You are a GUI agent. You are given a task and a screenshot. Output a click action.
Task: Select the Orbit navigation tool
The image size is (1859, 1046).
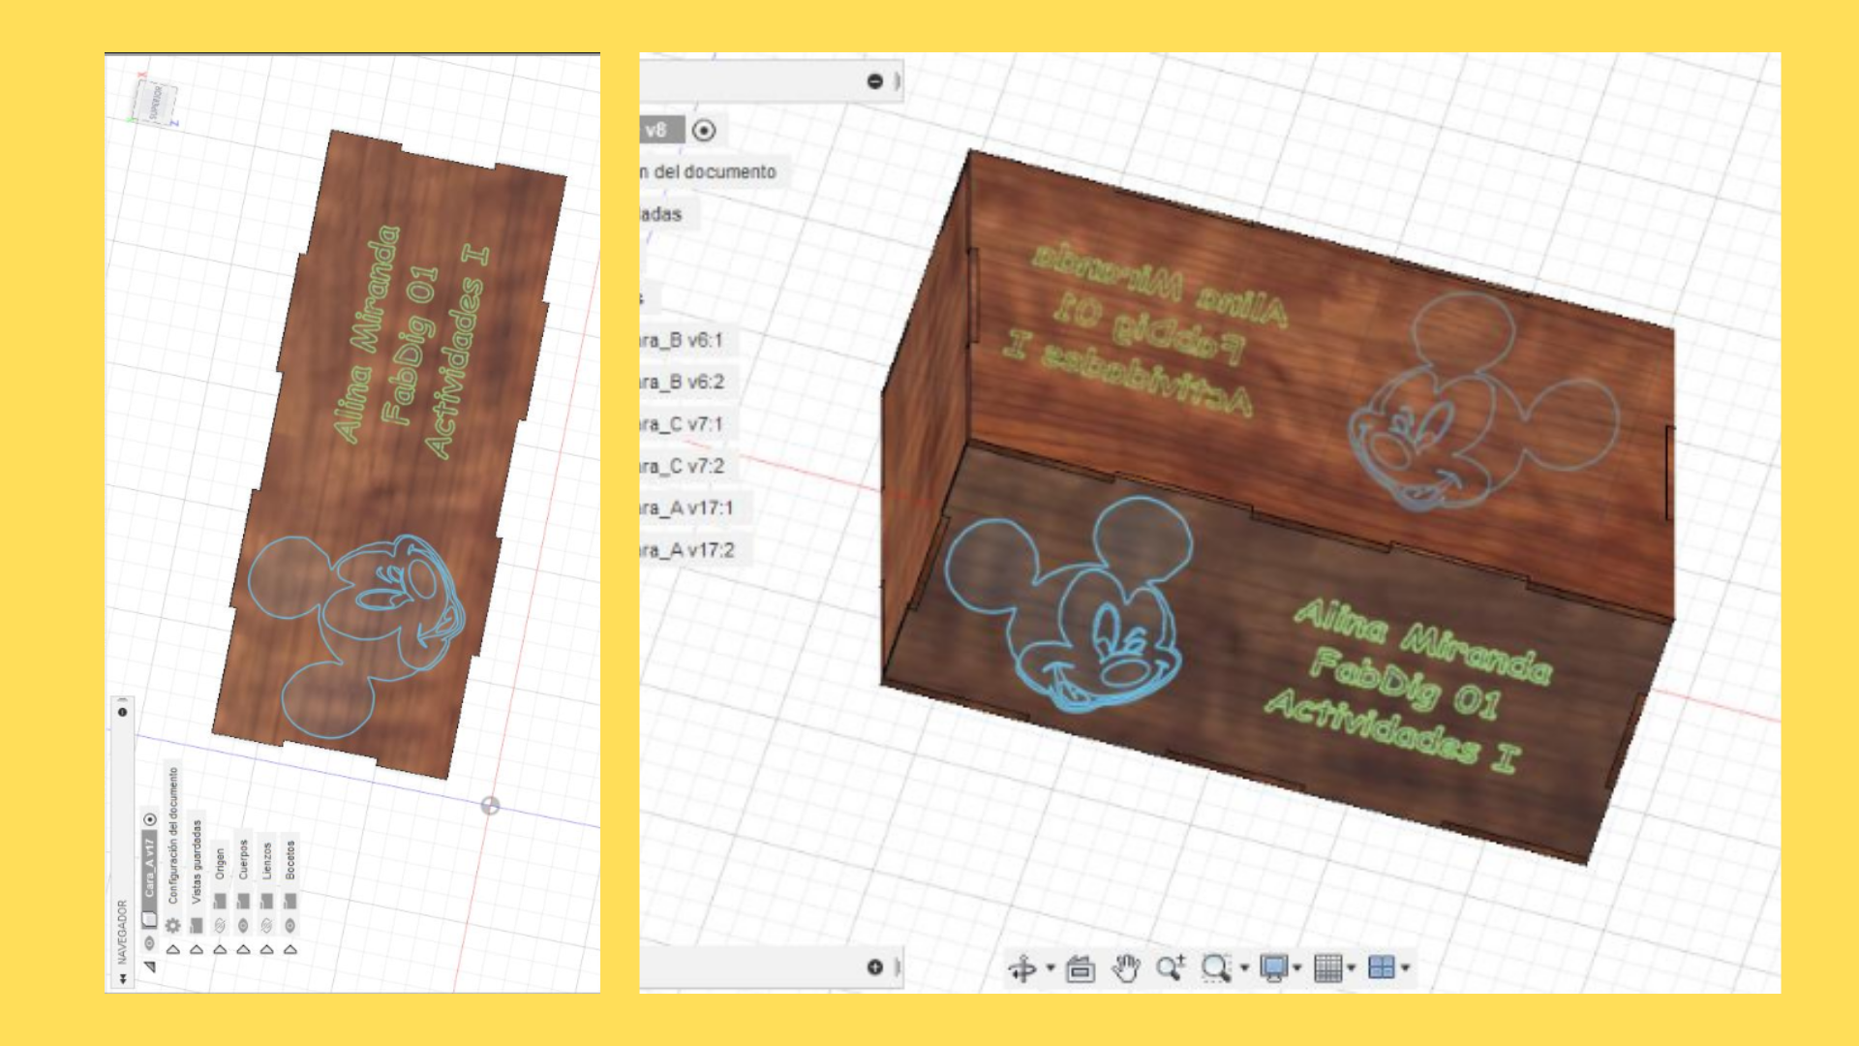(1022, 968)
